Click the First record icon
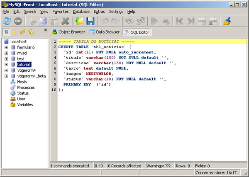The width and height of the screenshot is (249, 177). (x=180, y=21)
